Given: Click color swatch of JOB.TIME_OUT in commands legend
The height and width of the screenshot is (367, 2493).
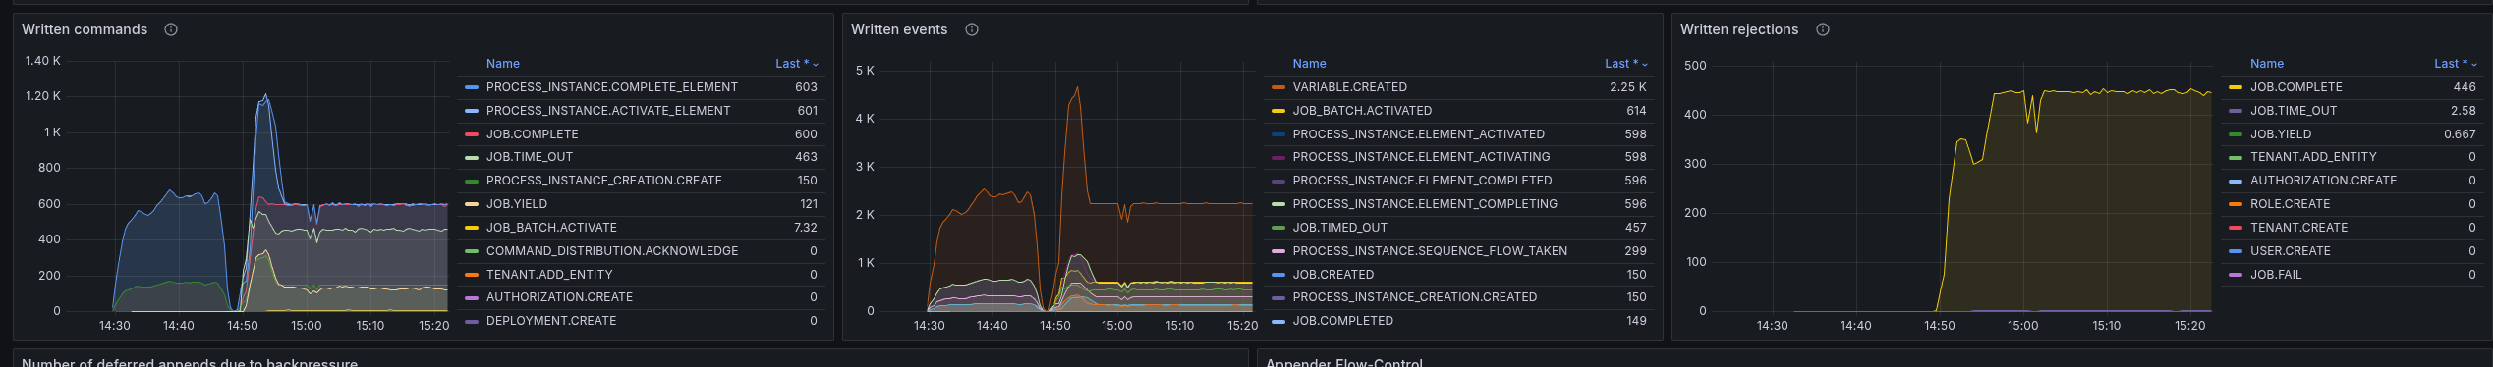Looking at the screenshot, I should 472,157.
